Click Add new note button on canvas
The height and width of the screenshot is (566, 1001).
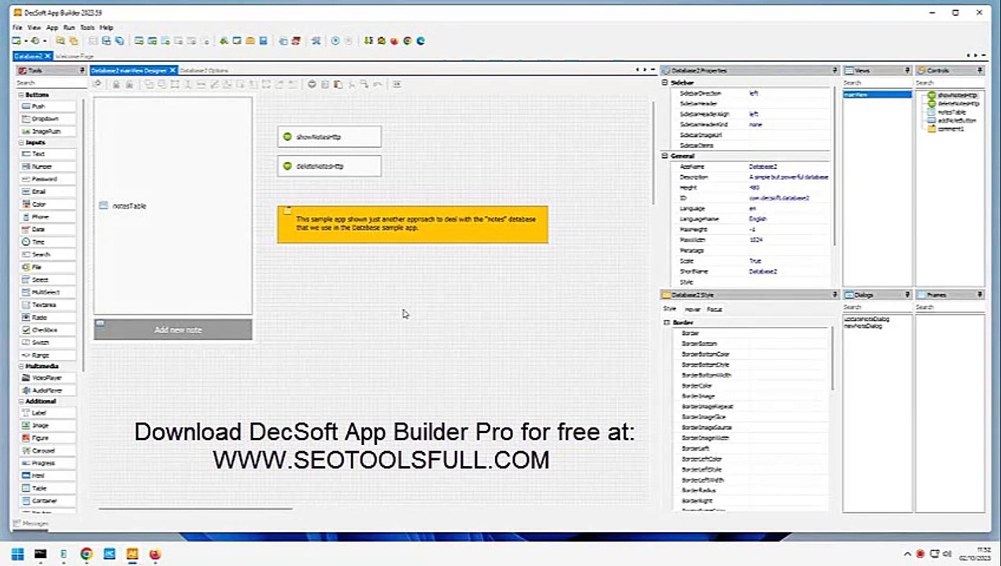coord(173,330)
